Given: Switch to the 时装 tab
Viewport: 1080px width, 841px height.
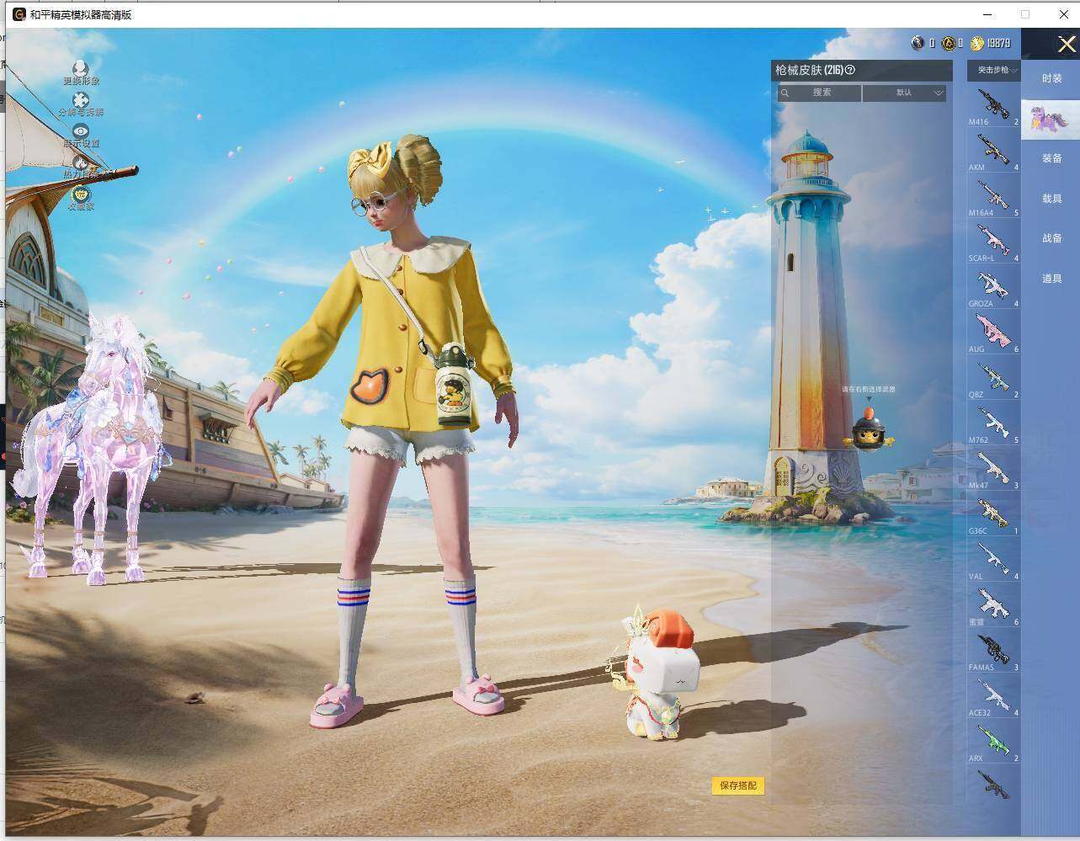Looking at the screenshot, I should (1051, 78).
